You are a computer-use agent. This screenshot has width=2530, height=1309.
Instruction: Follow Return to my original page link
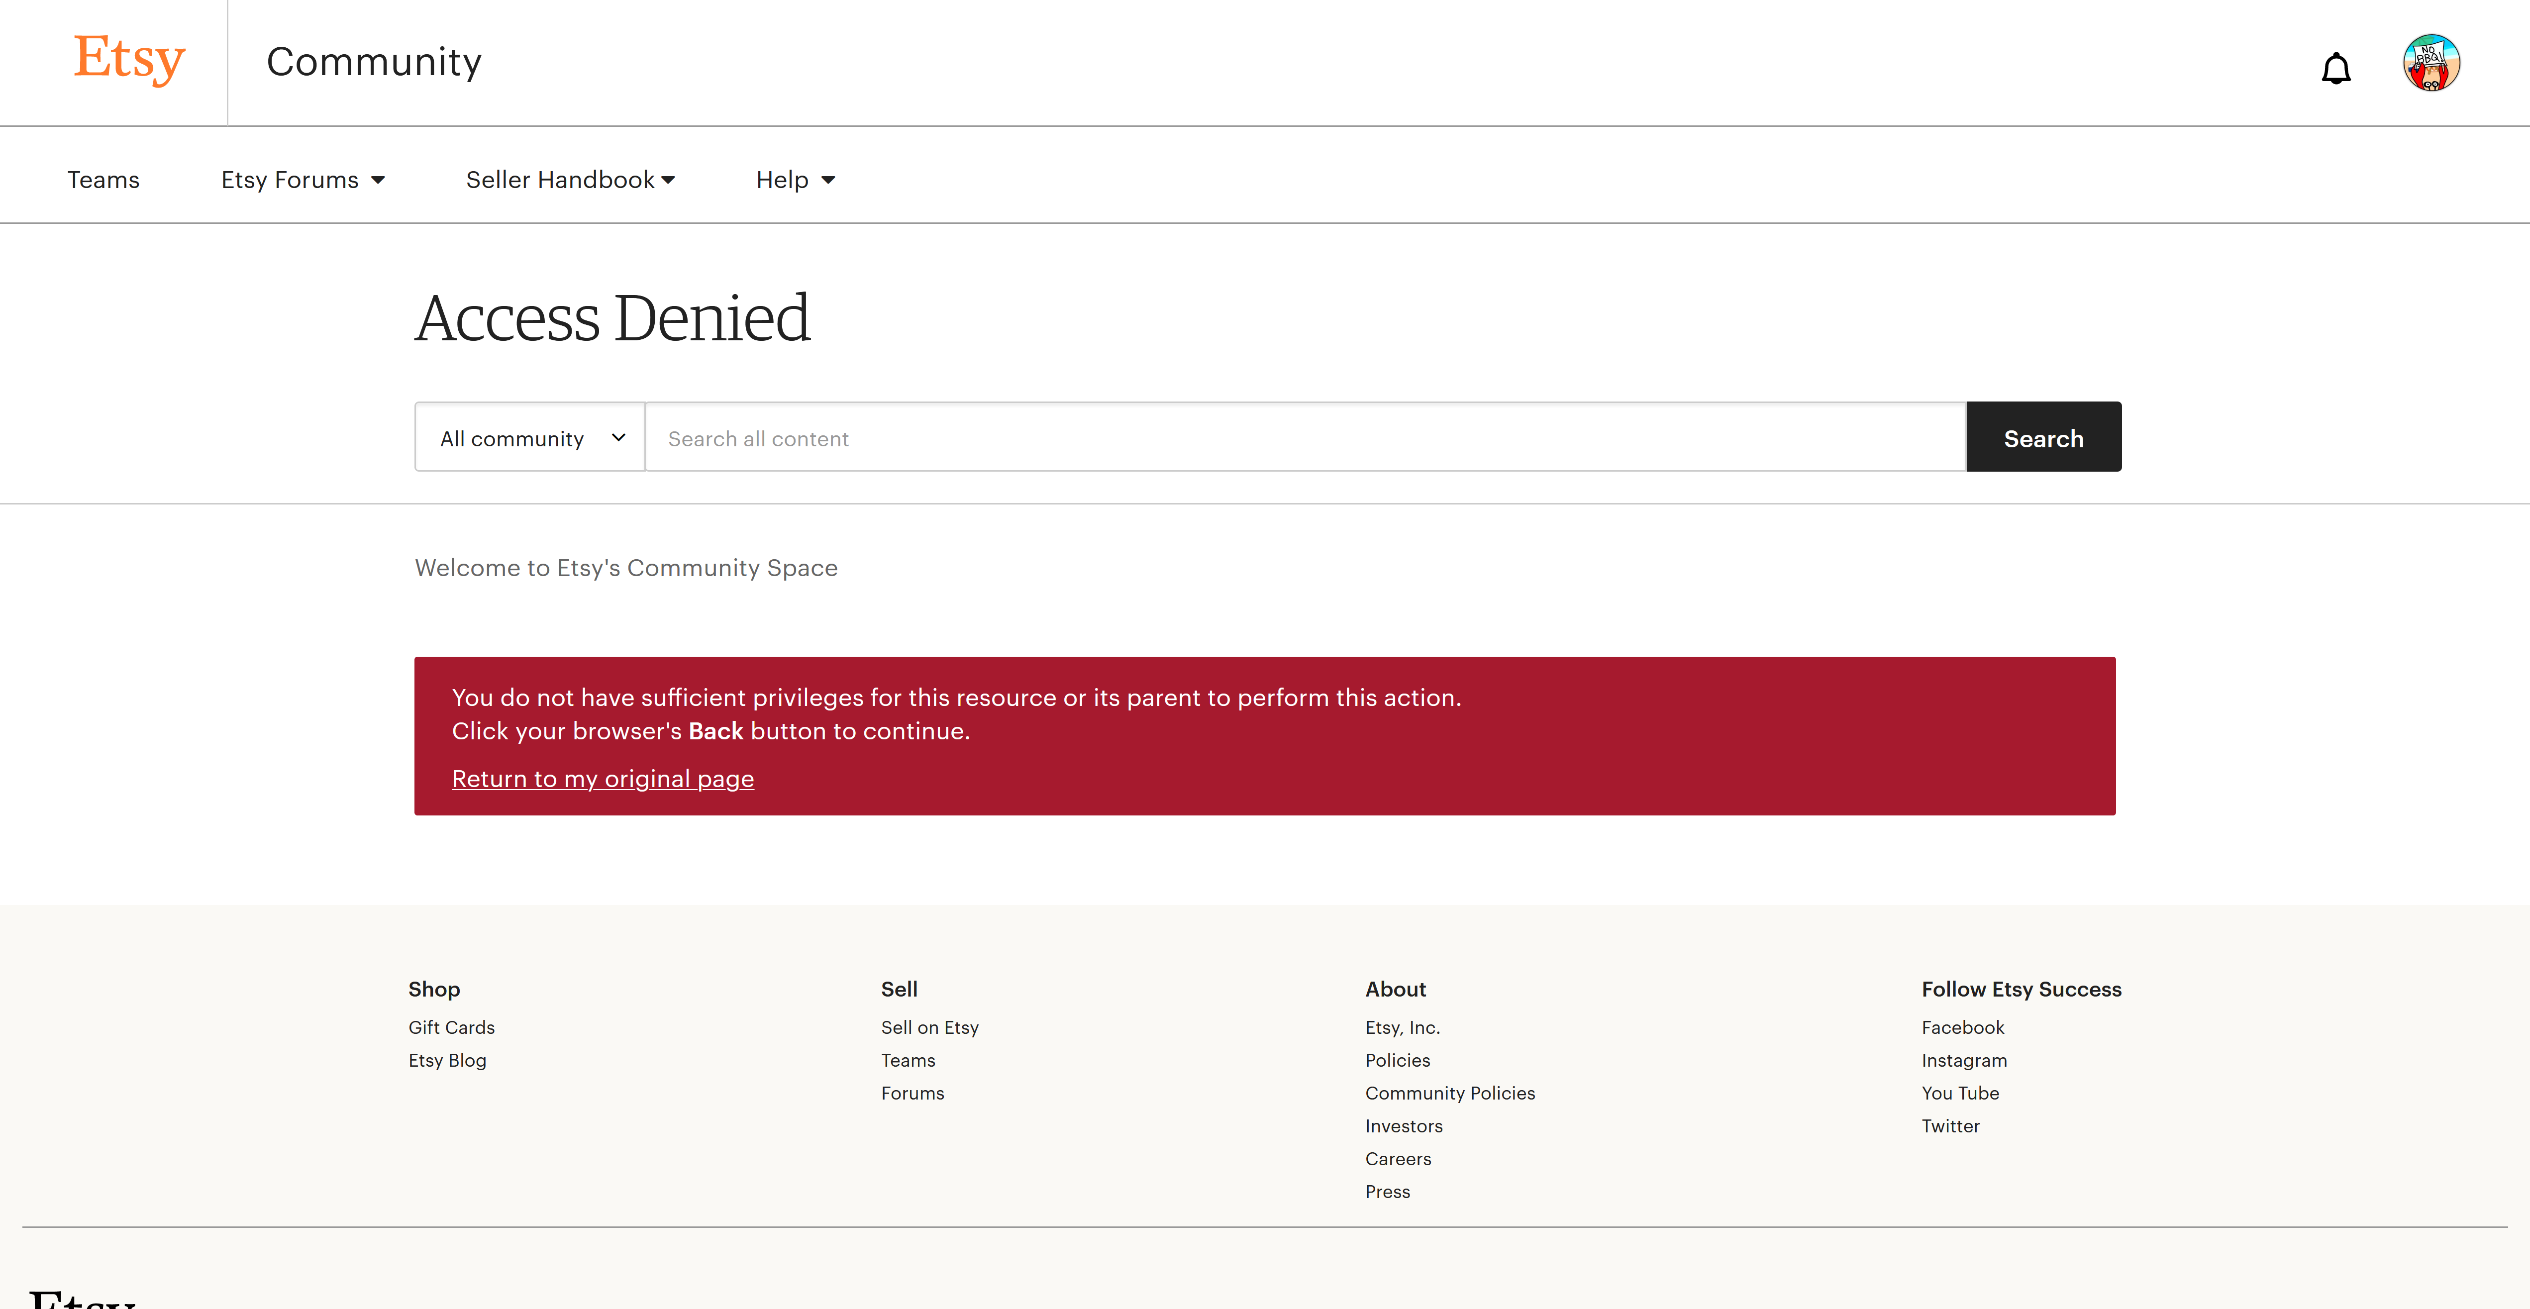tap(603, 779)
